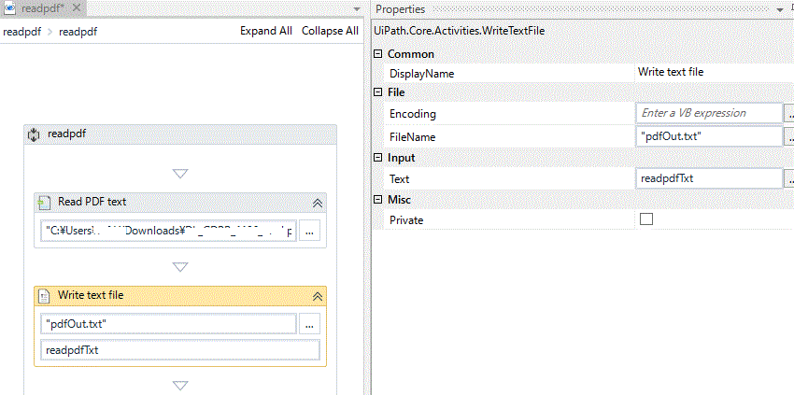Collapse the Read PDF text activity
Screen dimensions: 794x395
click(318, 203)
